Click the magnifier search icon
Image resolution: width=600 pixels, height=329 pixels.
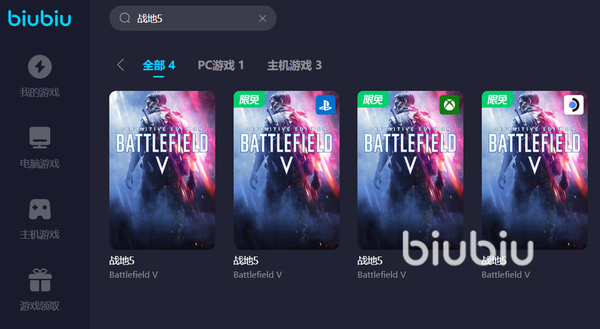tap(125, 18)
